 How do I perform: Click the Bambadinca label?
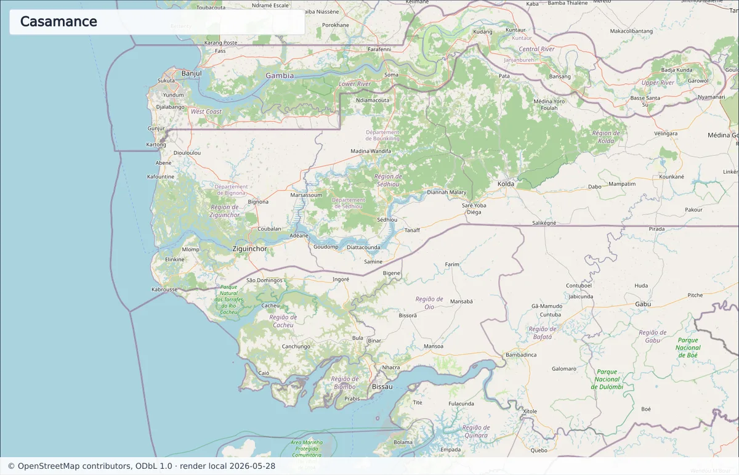[x=521, y=355]
